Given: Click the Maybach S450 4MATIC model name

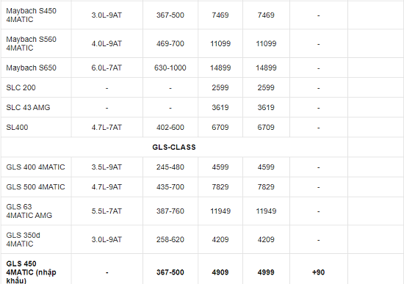Looking at the screenshot, I should (x=31, y=15).
